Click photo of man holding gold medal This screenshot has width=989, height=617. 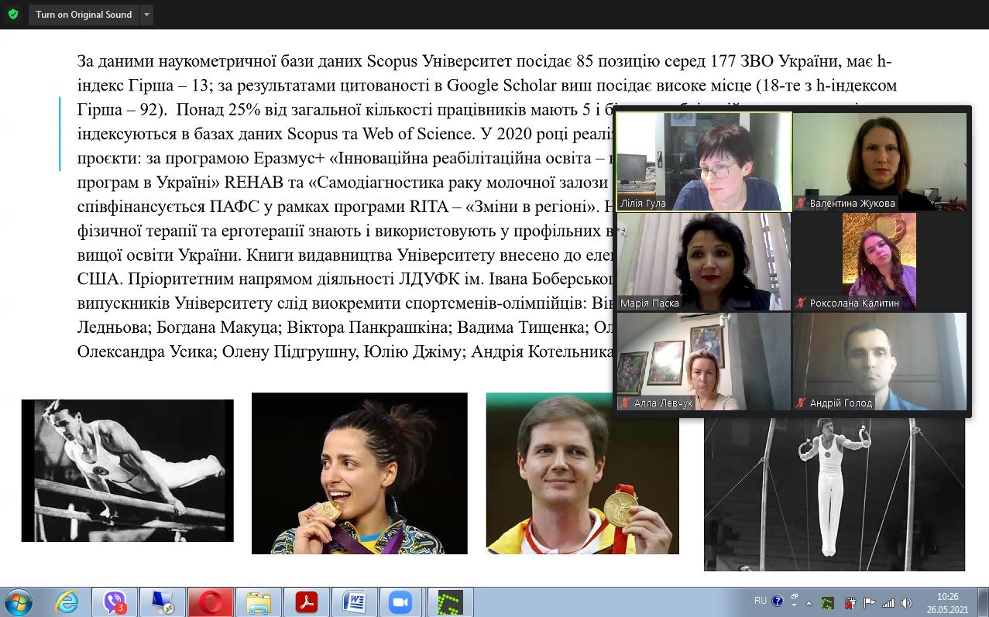[582, 473]
